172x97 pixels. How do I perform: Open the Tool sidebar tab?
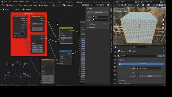(x=111, y=16)
